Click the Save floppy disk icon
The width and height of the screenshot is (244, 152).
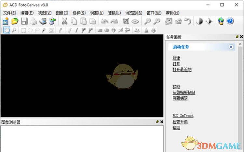pyautogui.click(x=24, y=21)
